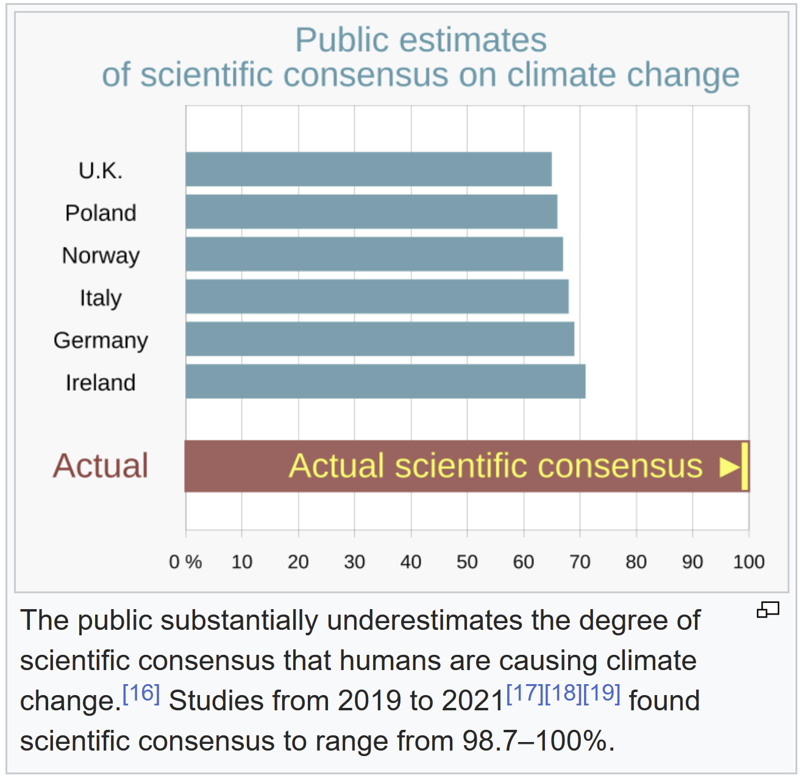Click the yellow arrow triangle in Actual bar
The height and width of the screenshot is (778, 801).
(x=729, y=467)
